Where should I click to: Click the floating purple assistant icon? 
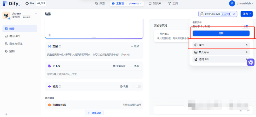coord(251,62)
